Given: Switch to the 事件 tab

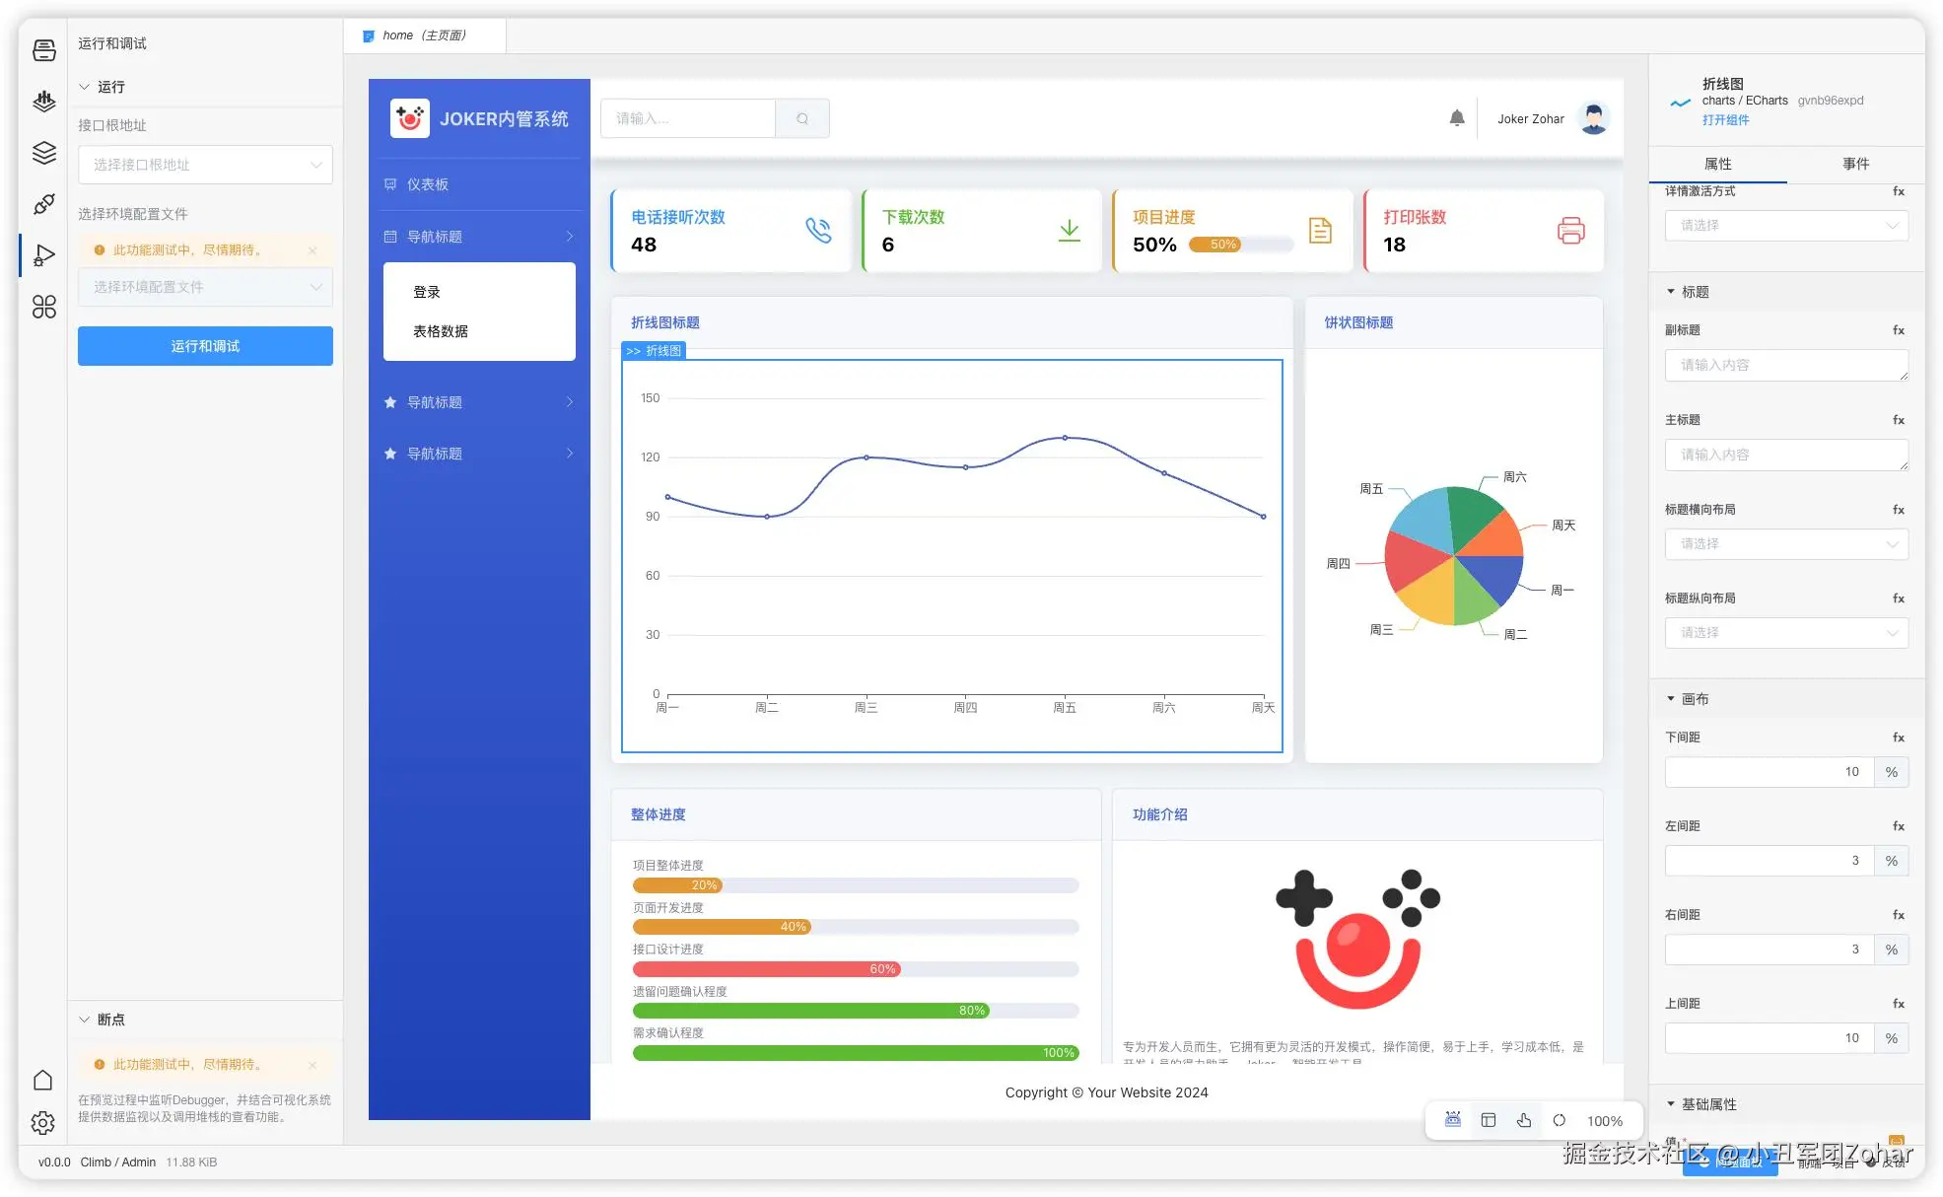Looking at the screenshot, I should 1854,164.
